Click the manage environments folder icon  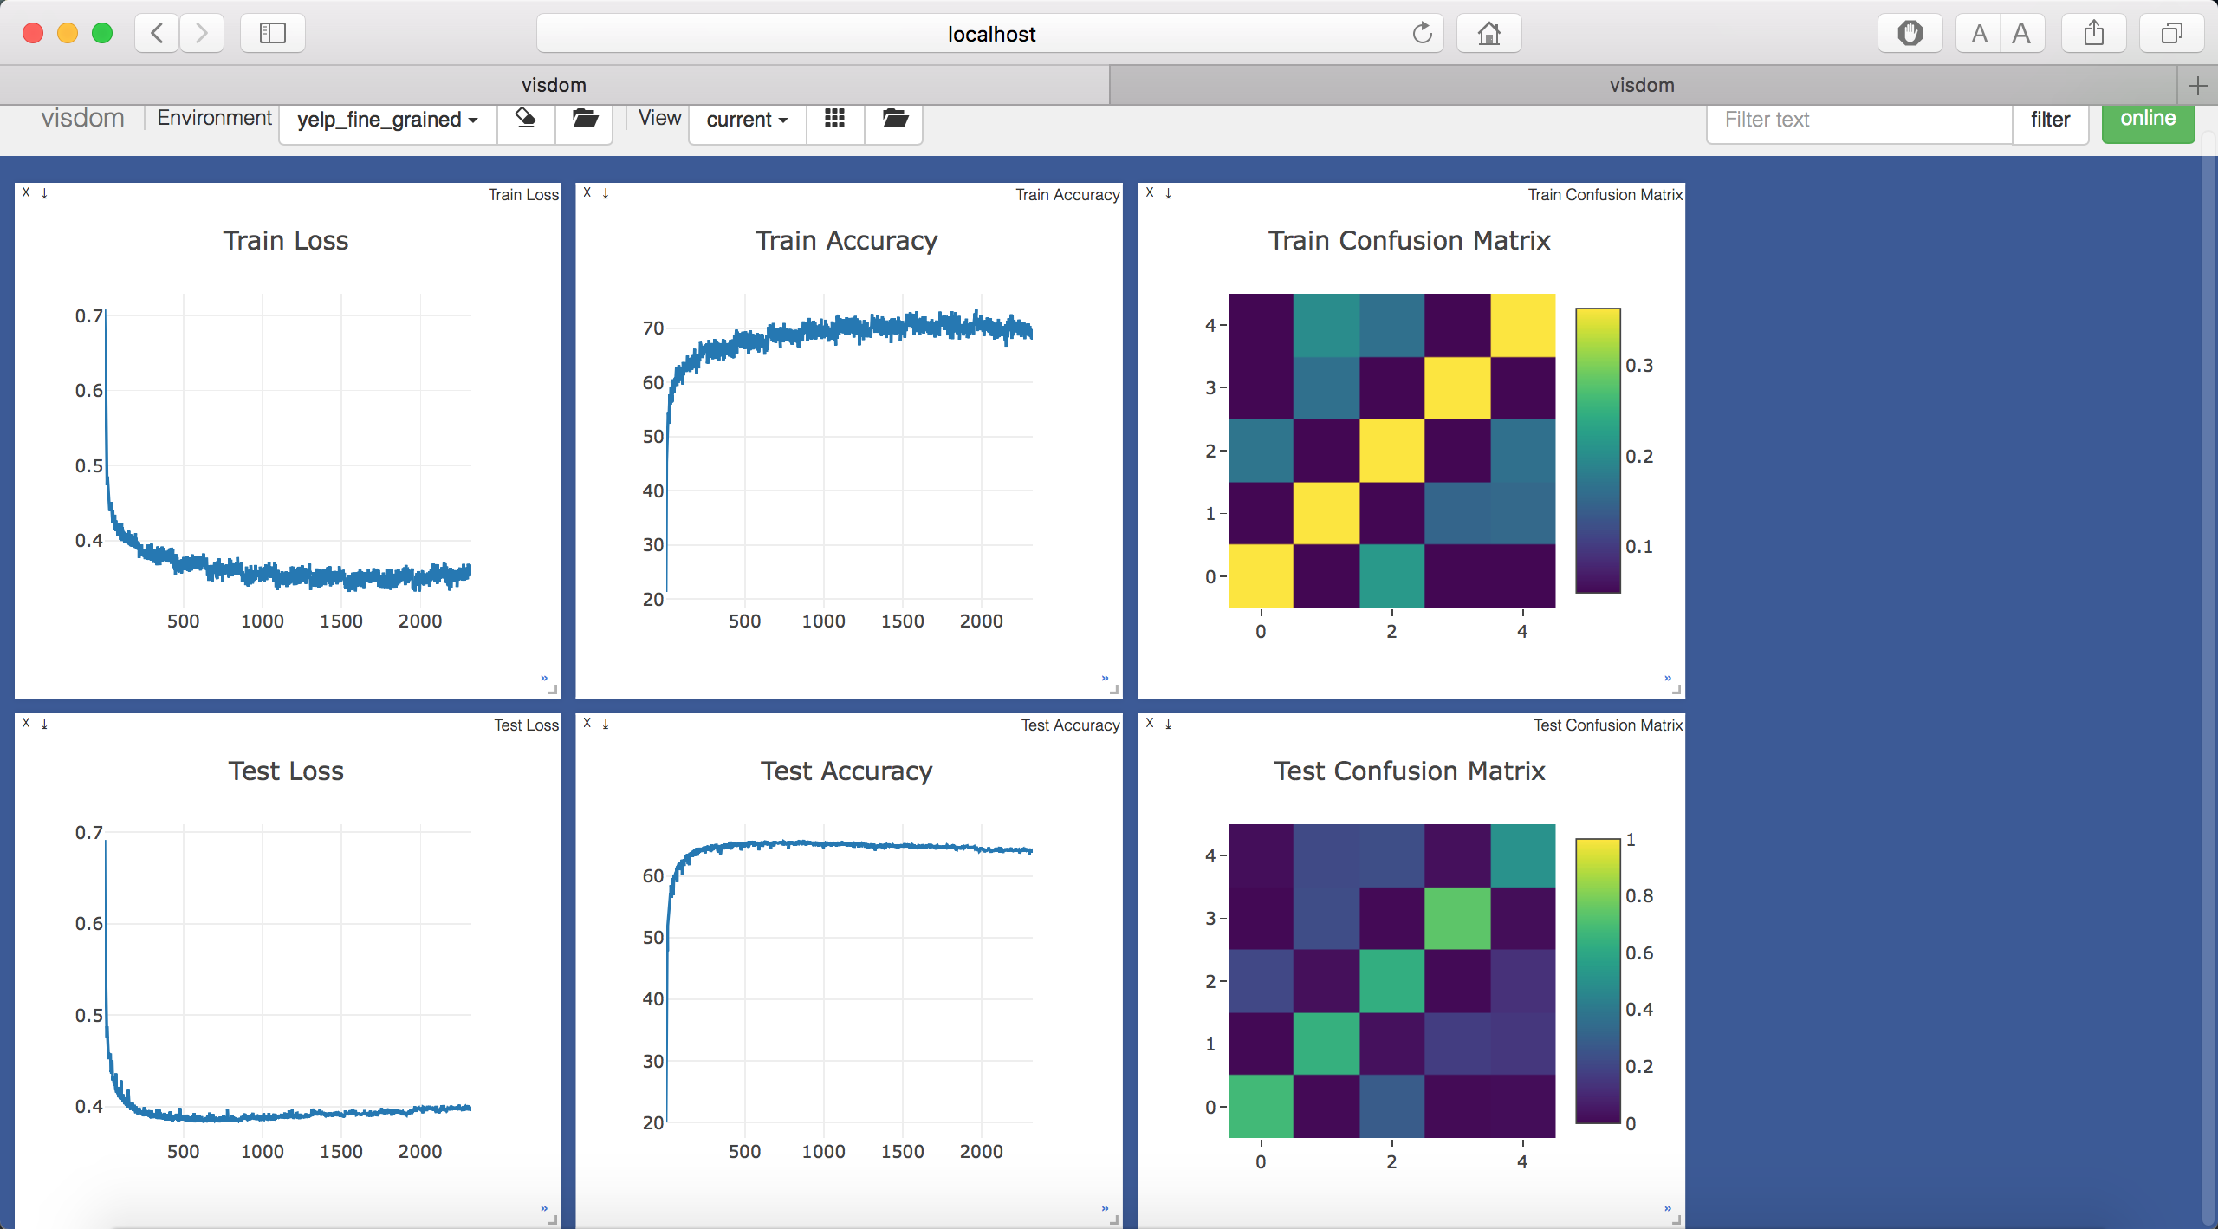[585, 119]
